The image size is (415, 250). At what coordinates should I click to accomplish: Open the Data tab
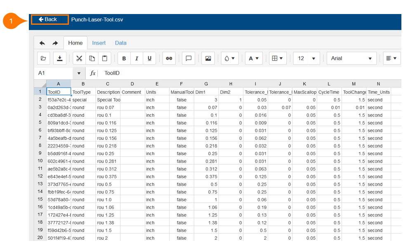point(120,43)
